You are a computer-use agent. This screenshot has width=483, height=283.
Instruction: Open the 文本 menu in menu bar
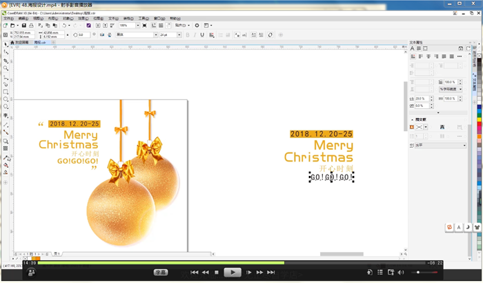pos(113,19)
